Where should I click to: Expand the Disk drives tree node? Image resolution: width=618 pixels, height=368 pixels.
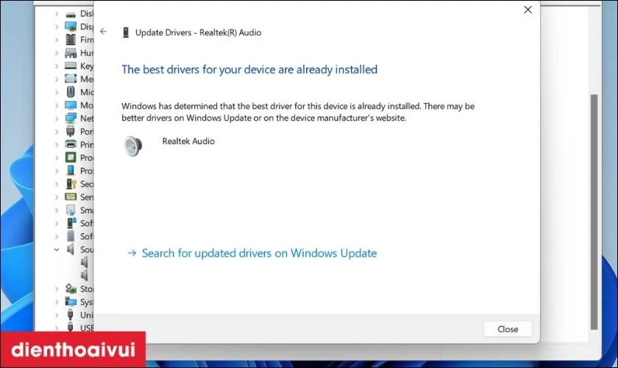click(57, 14)
